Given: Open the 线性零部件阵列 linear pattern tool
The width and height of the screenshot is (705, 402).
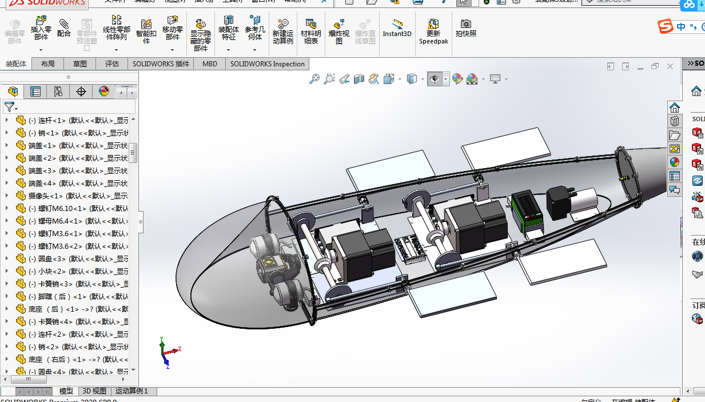Looking at the screenshot, I should 116,29.
